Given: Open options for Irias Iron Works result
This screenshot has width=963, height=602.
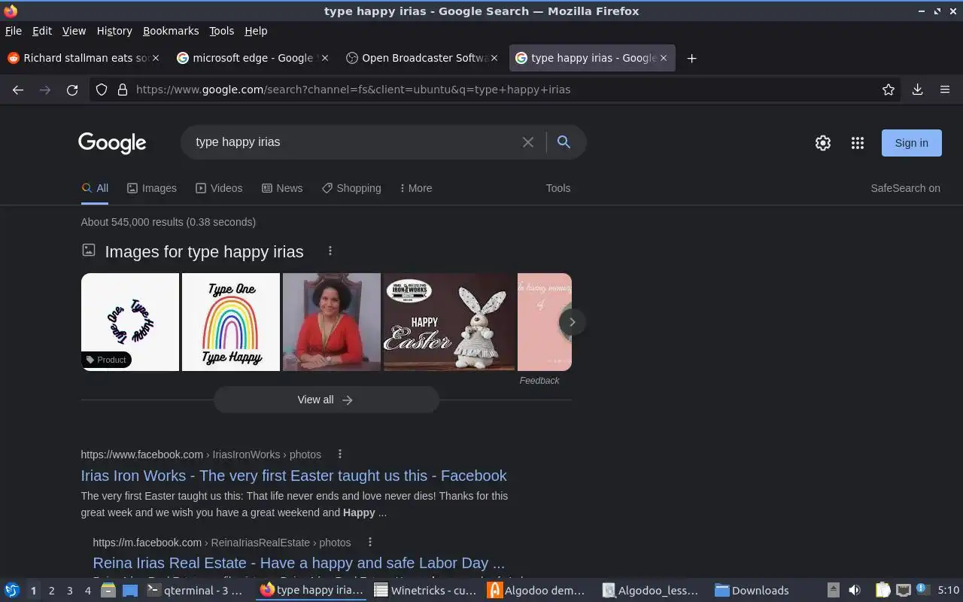Looking at the screenshot, I should click(340, 454).
